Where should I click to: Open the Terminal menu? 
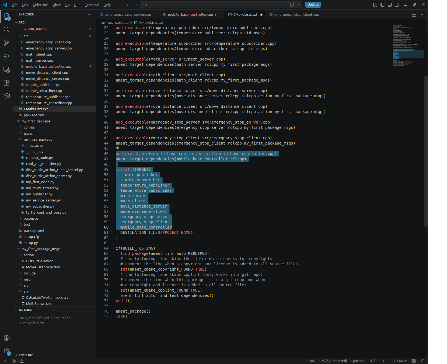tap(92, 5)
